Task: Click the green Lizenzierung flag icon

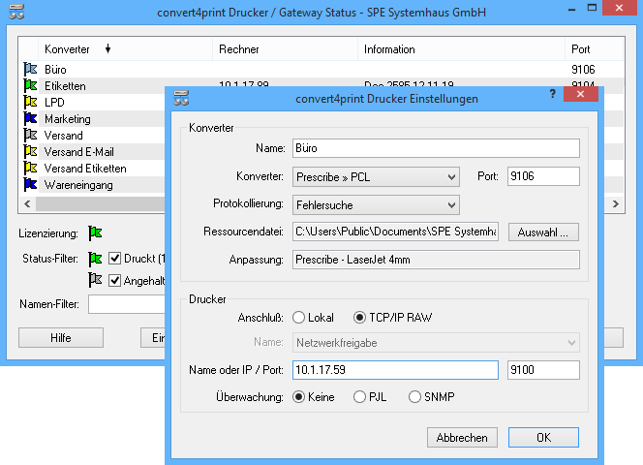Action: pos(95,232)
